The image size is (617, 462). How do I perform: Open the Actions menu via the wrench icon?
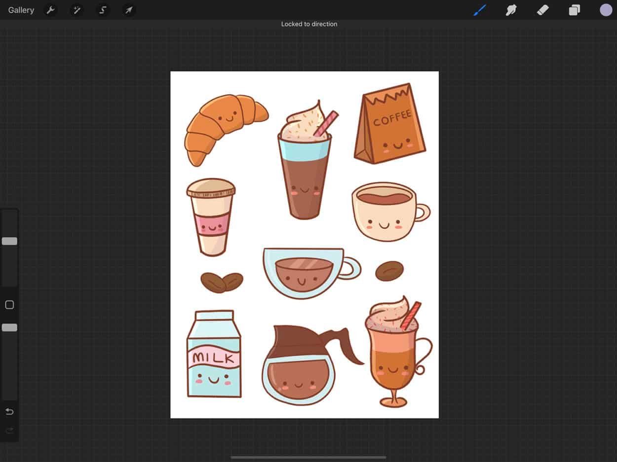[51, 10]
